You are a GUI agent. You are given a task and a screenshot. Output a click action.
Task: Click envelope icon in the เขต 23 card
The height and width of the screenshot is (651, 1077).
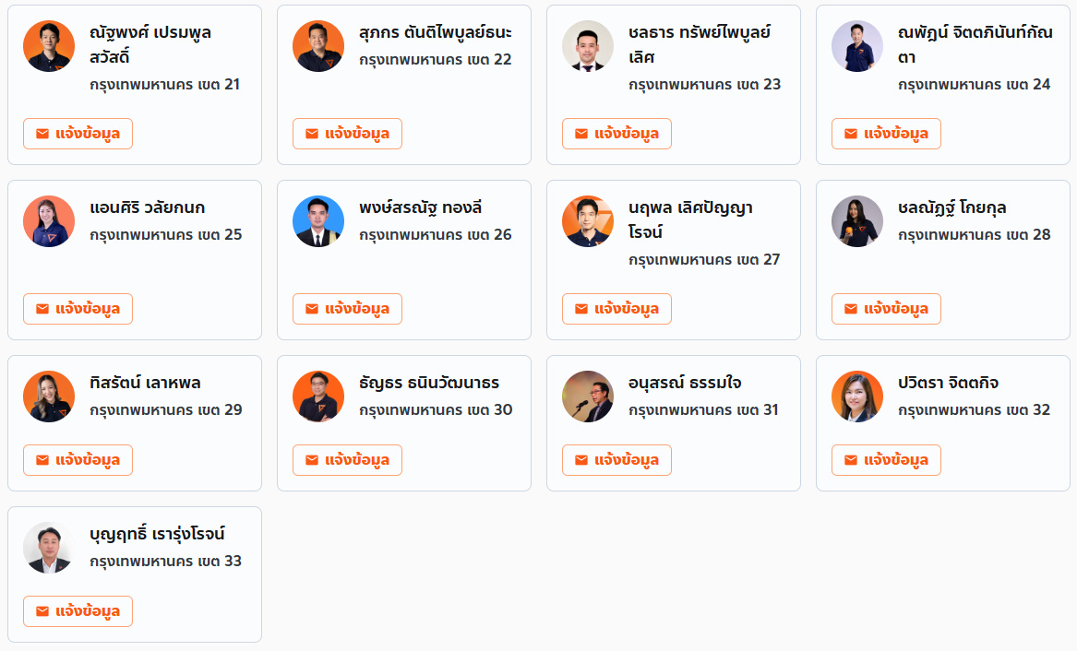(x=581, y=134)
